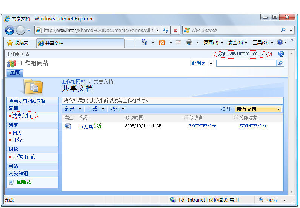Open a new blank browser tab
The image size is (300, 208).
click(x=130, y=43)
